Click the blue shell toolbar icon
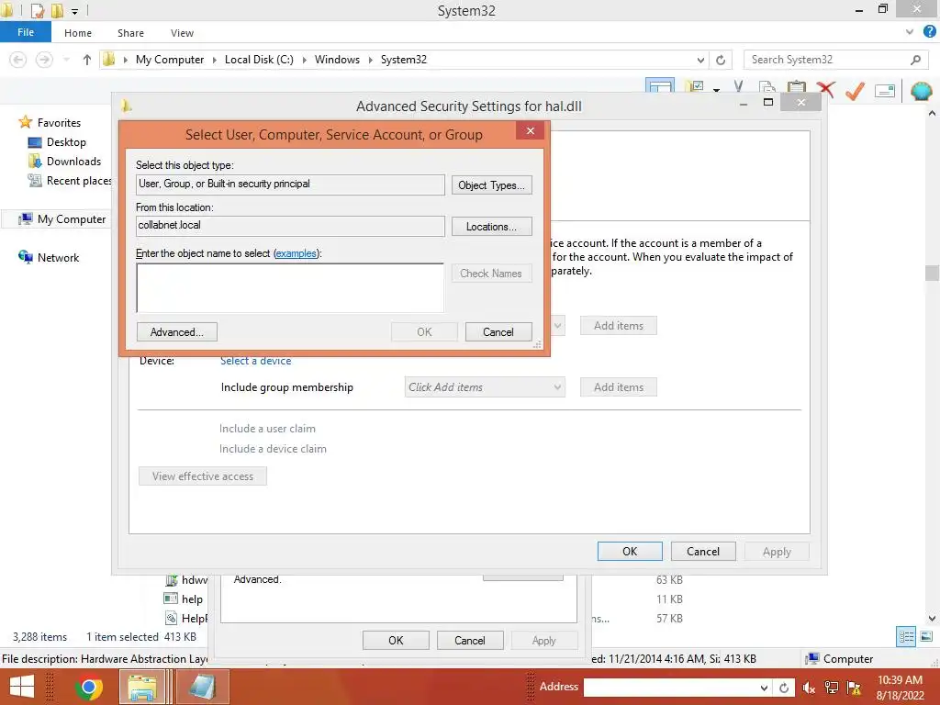Screen dimensions: 940x705 (x=921, y=91)
